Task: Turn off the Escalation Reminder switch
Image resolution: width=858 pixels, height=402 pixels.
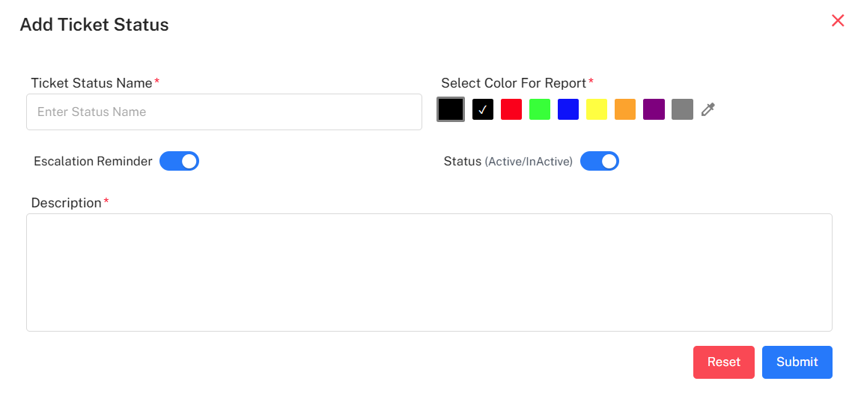Action: tap(179, 161)
